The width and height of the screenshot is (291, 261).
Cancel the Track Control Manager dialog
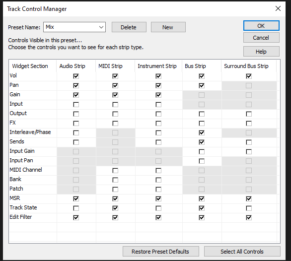[261, 38]
